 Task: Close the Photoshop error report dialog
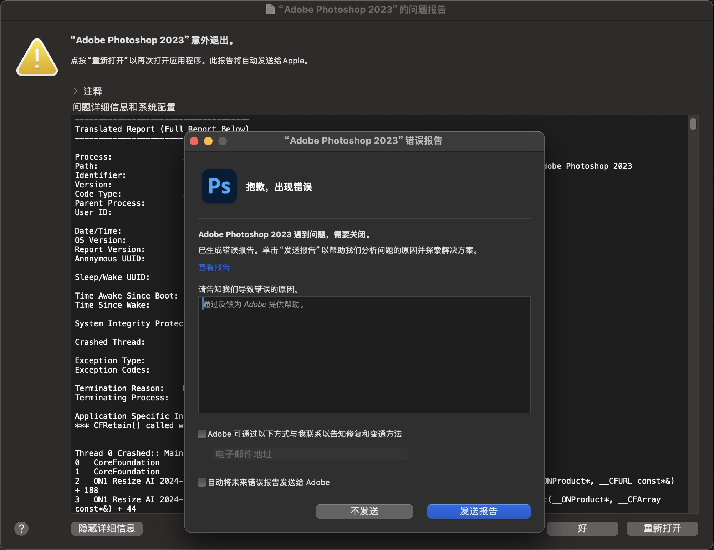(x=194, y=141)
